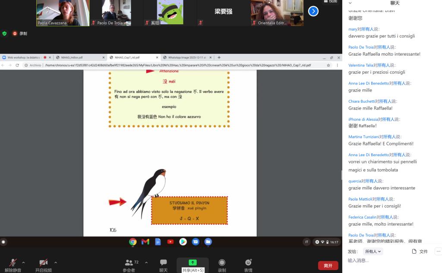Open Gmail from the shelf
The width and height of the screenshot is (442, 273).
click(145, 242)
